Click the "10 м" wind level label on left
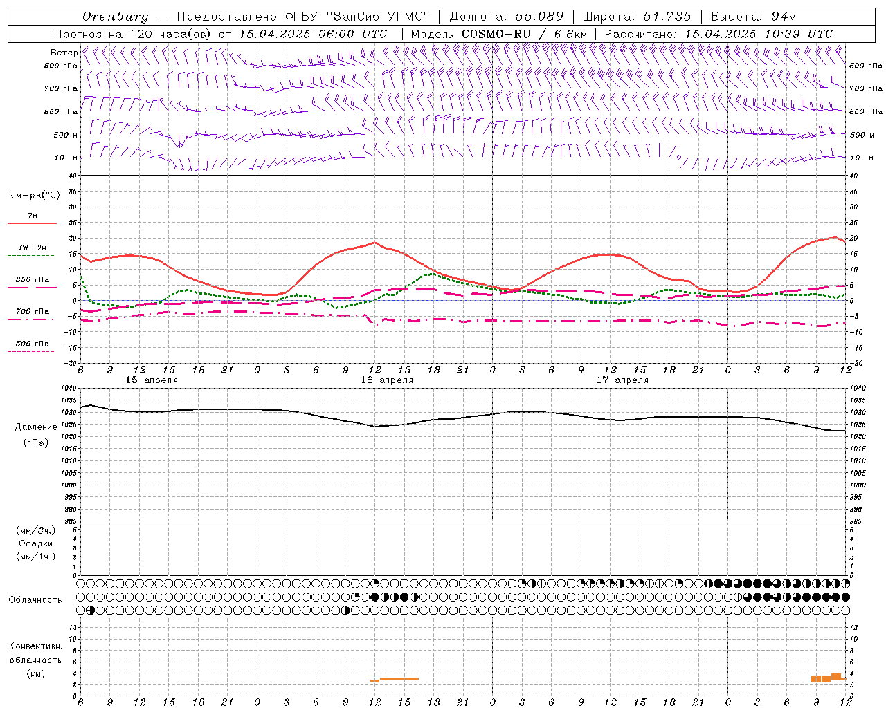 [x=66, y=158]
